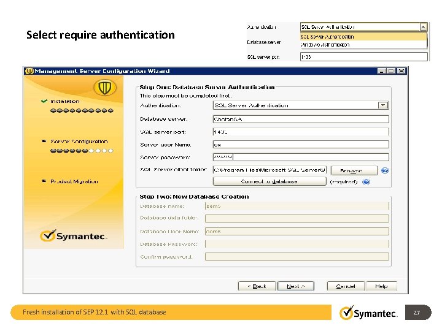
Task: Click the Server Configuration bullet icon
Action: [x=44, y=141]
